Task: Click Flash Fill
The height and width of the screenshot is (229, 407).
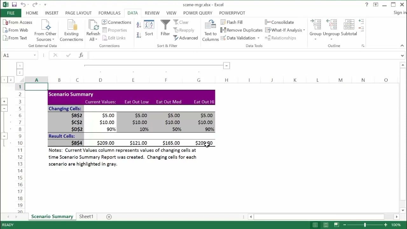Action: (x=231, y=22)
